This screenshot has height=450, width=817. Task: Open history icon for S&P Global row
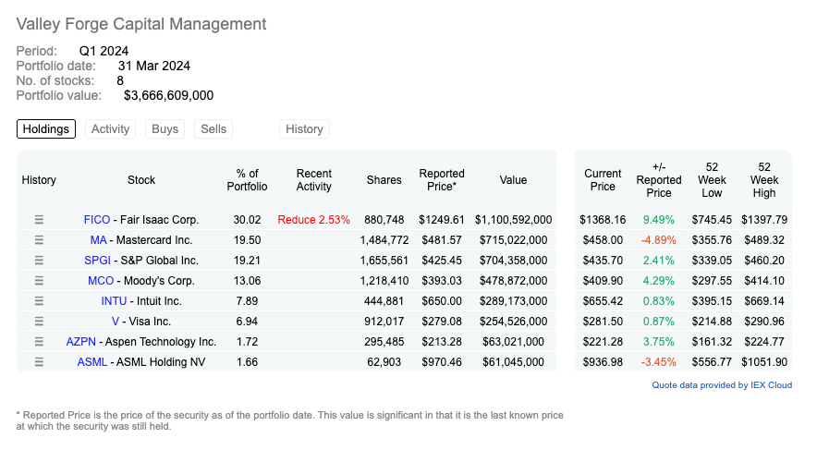(39, 261)
